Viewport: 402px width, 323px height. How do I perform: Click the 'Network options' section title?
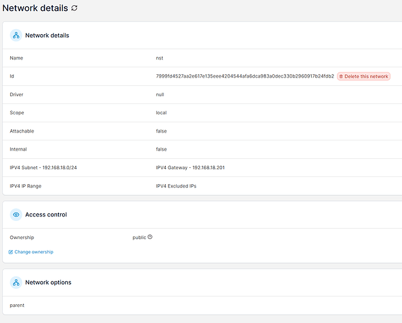coord(48,282)
